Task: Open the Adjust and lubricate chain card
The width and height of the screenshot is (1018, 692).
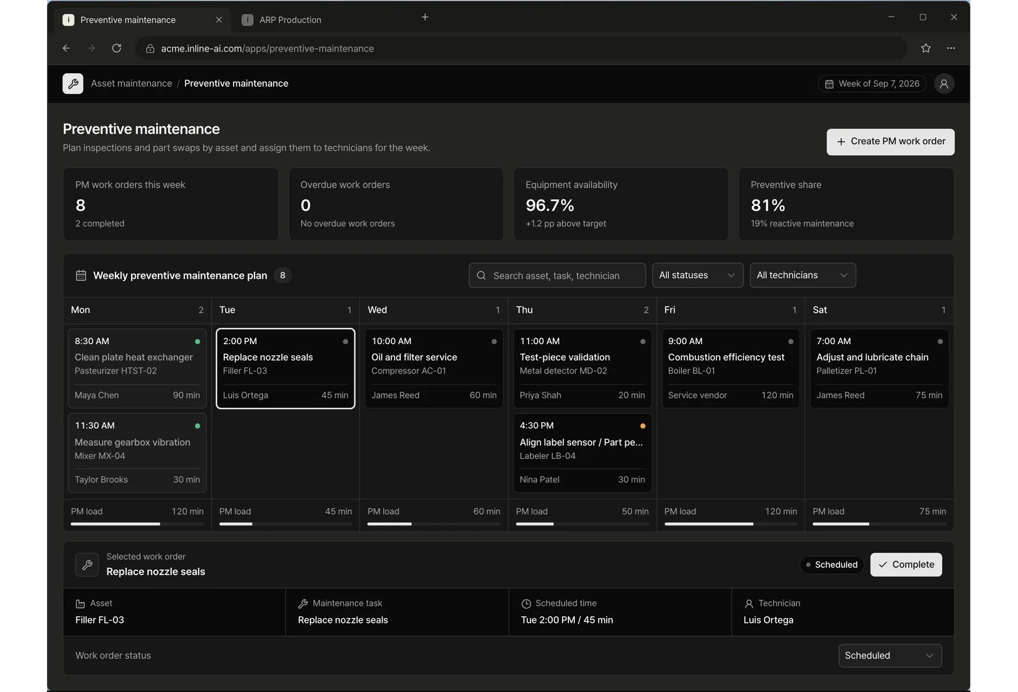Action: [x=879, y=368]
